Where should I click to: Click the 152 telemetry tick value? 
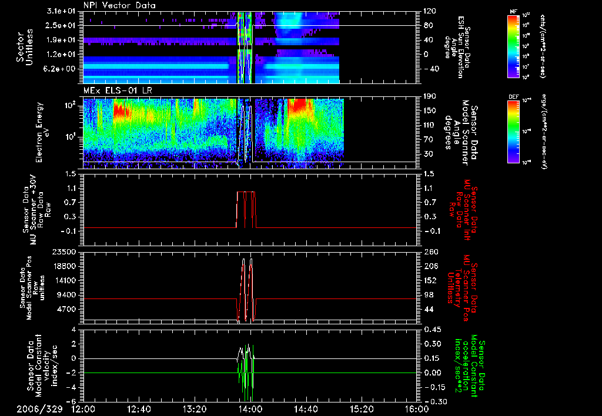coord(430,280)
